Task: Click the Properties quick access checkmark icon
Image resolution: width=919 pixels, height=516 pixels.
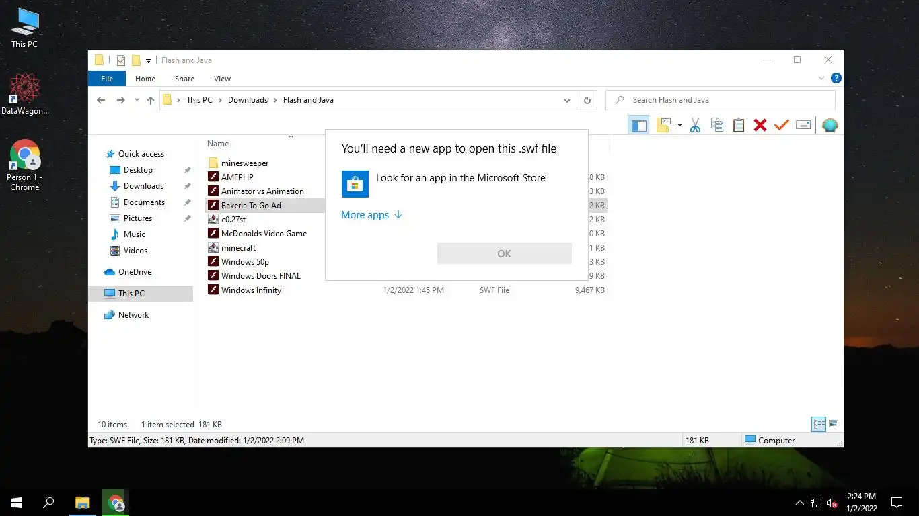Action: [x=121, y=60]
